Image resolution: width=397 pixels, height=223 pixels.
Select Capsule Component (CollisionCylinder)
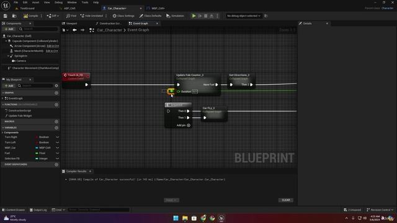click(x=35, y=41)
